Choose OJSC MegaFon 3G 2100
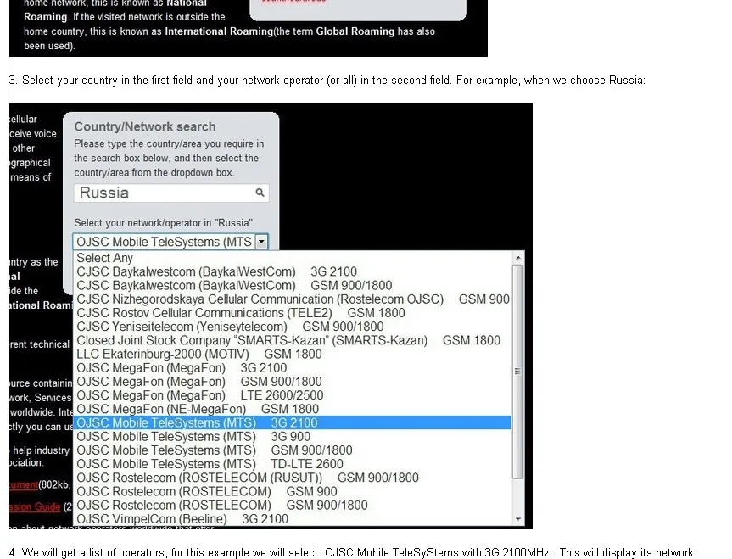This screenshot has width=732, height=559. click(x=293, y=368)
